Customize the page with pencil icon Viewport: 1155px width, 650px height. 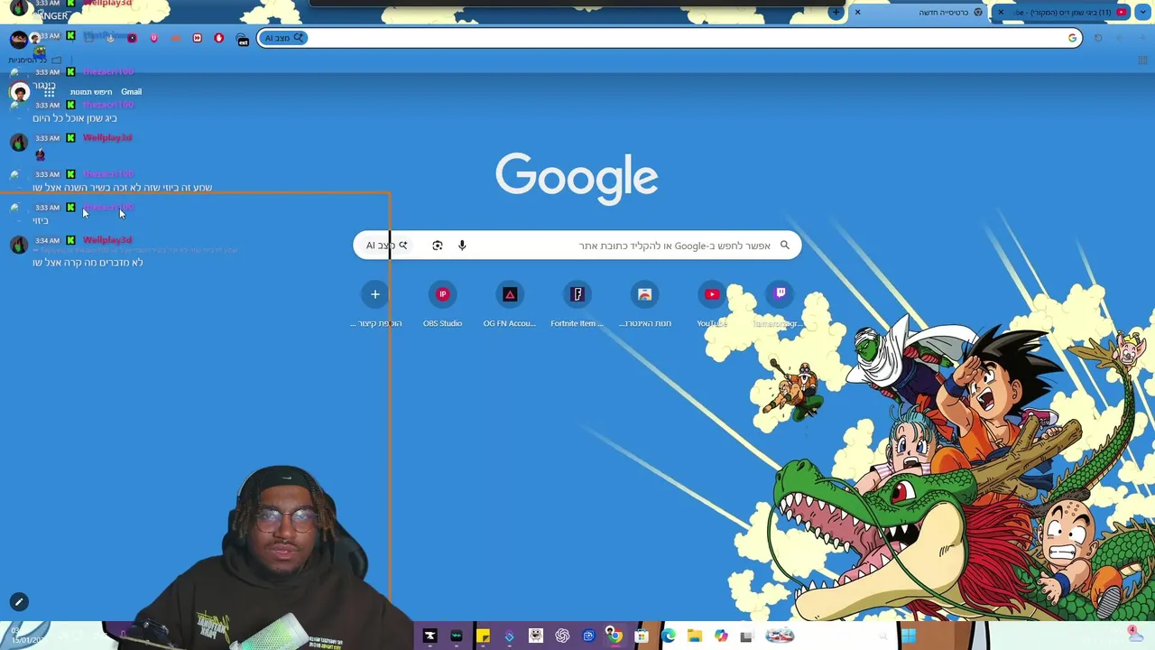click(x=19, y=602)
